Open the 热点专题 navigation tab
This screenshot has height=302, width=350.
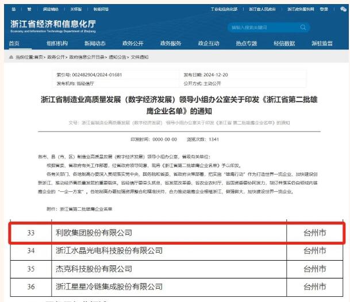click(x=247, y=43)
